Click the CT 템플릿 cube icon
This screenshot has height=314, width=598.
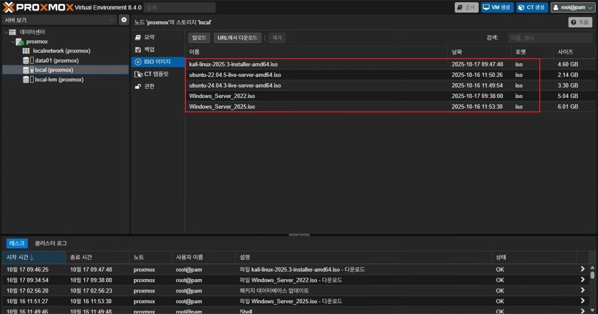138,74
